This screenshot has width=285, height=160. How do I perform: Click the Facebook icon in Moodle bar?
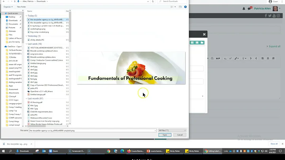(266, 15)
